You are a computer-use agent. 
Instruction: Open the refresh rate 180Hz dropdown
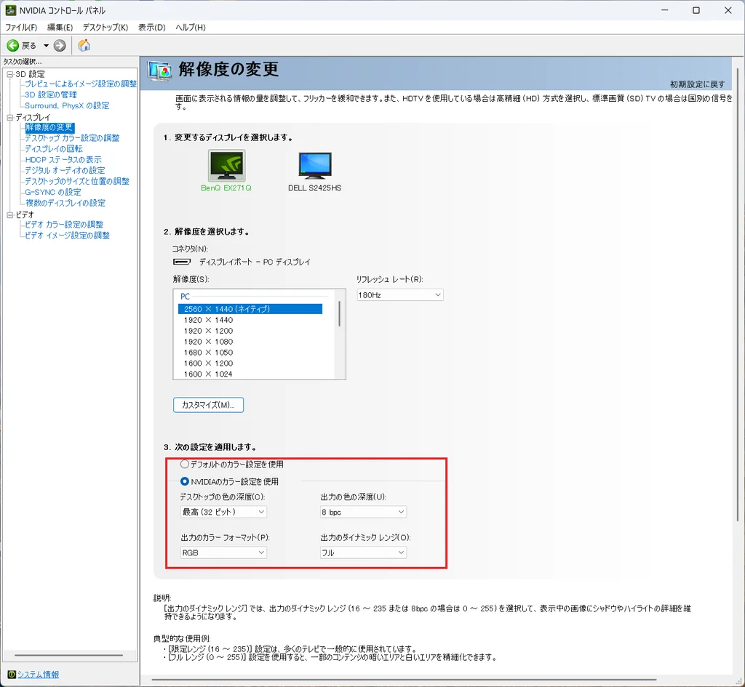tap(400, 295)
